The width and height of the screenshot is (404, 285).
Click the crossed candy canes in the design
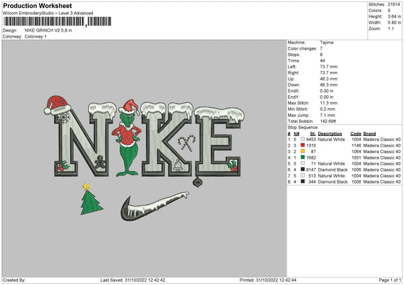pyautogui.click(x=186, y=143)
